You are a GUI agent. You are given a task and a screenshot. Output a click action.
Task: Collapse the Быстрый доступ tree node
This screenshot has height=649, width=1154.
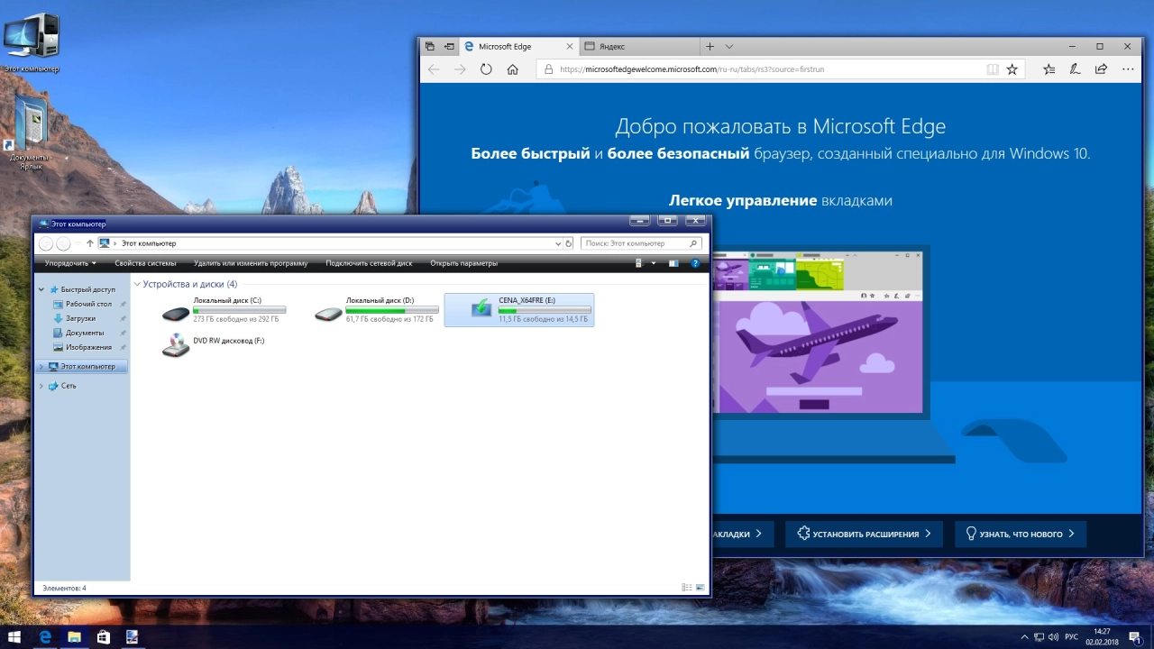(x=41, y=289)
